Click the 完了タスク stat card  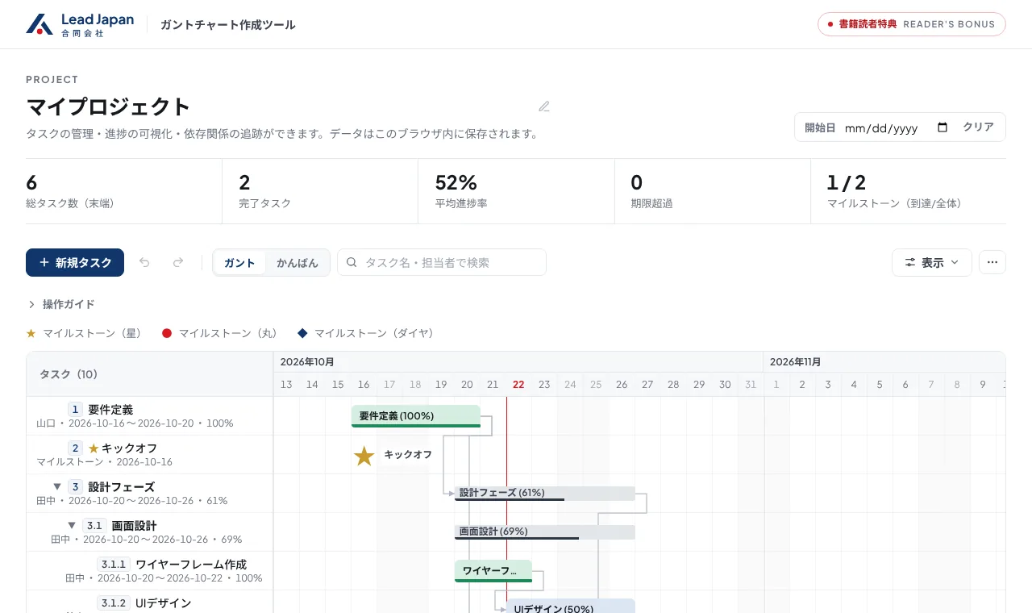click(x=320, y=191)
